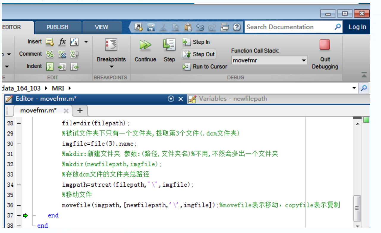Screen dimensions: 381x233
Task: Switch to the VIEW ribbon tab
Action: click(x=101, y=27)
